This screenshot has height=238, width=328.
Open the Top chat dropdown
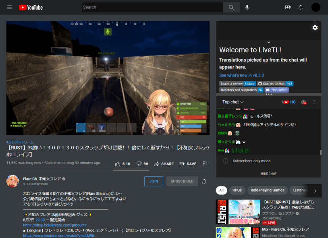click(233, 102)
